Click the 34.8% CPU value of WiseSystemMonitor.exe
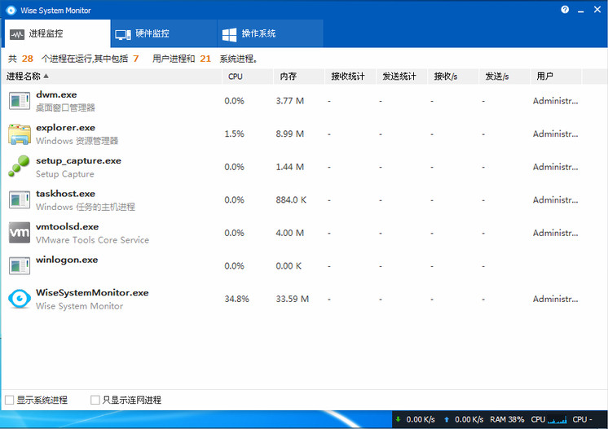The width and height of the screenshot is (608, 429). click(236, 299)
